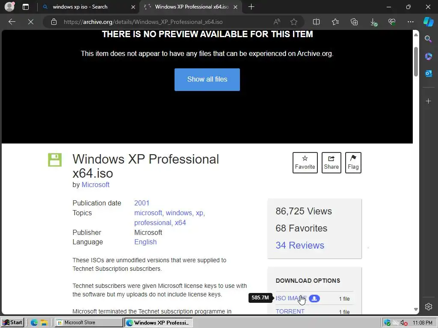Go back using the back arrow
The image size is (438, 328).
pos(12,22)
